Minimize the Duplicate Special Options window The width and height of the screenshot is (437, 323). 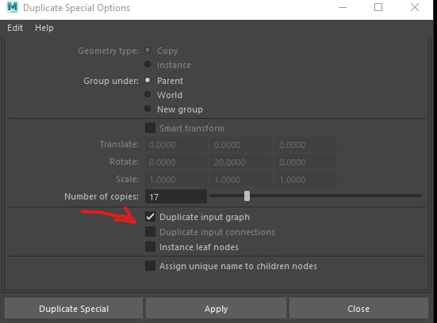pos(343,7)
